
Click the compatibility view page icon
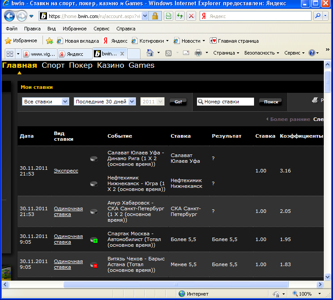(x=168, y=16)
